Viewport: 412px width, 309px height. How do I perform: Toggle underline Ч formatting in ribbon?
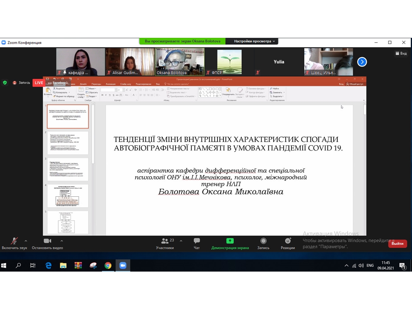pos(109,95)
